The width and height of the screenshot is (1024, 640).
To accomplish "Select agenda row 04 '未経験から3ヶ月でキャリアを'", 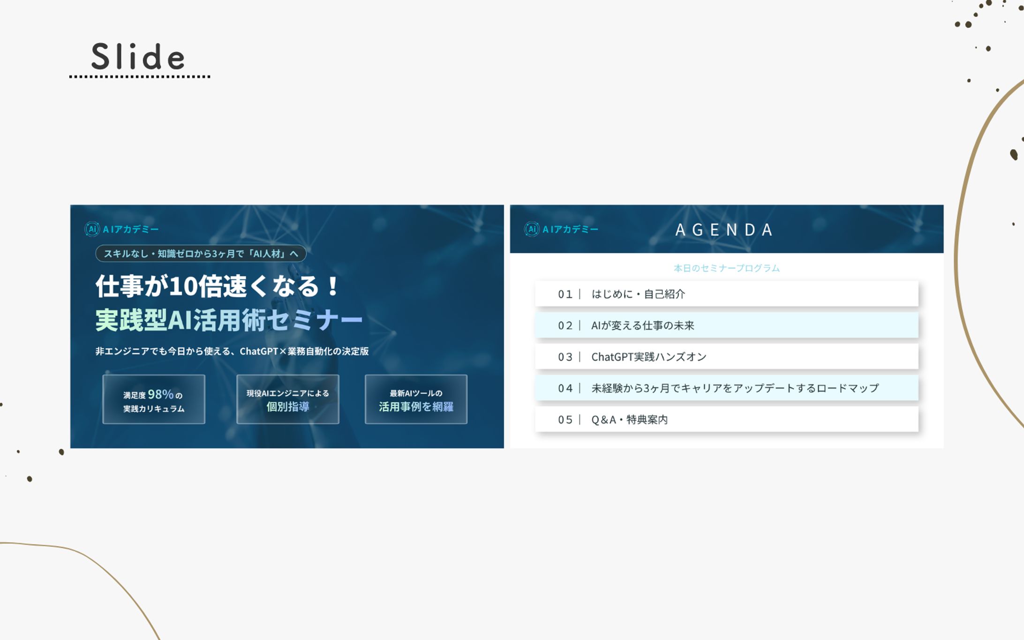I will (727, 388).
